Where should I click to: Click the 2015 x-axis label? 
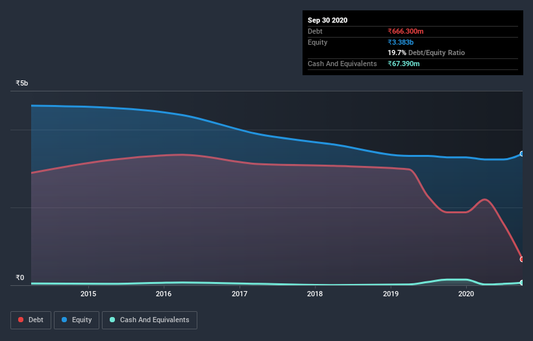(88, 294)
